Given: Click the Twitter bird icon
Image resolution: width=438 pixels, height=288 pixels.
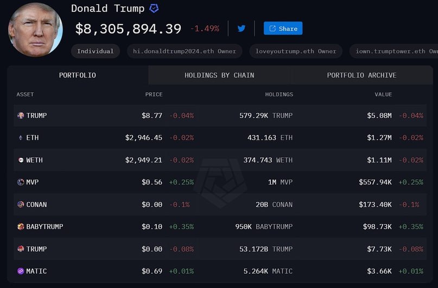Looking at the screenshot, I should [x=242, y=28].
